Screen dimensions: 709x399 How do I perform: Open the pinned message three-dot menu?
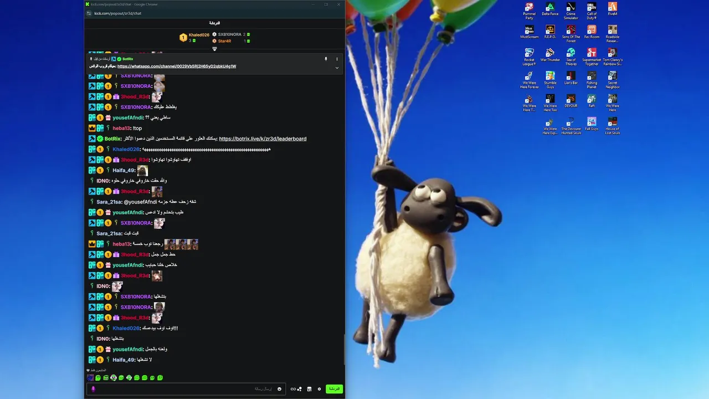tap(337, 59)
